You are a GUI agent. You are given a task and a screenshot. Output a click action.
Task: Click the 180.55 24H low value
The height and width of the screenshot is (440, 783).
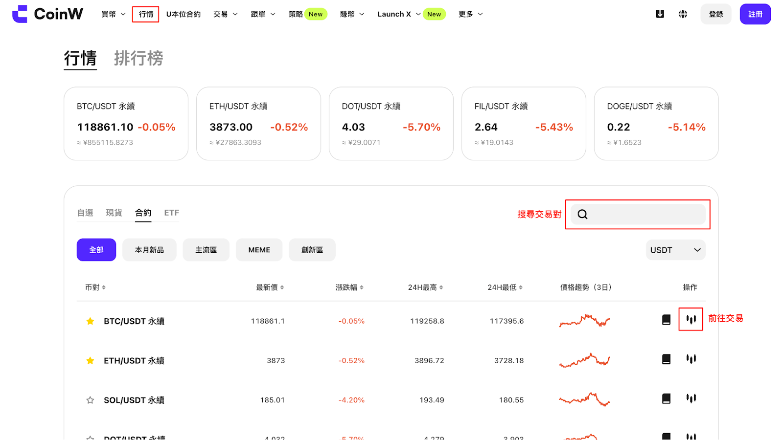click(x=511, y=400)
